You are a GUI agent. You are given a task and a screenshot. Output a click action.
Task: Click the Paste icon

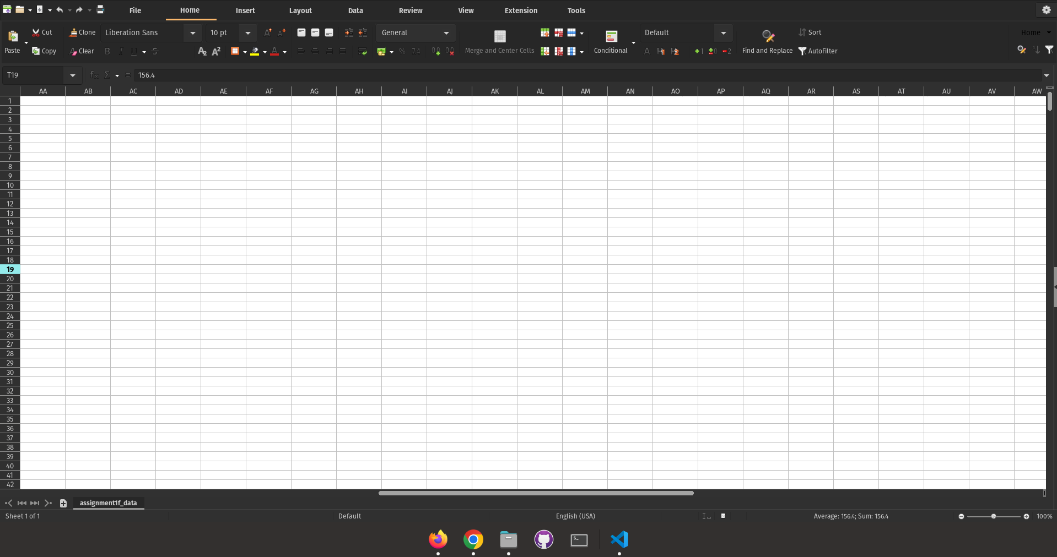(x=12, y=37)
